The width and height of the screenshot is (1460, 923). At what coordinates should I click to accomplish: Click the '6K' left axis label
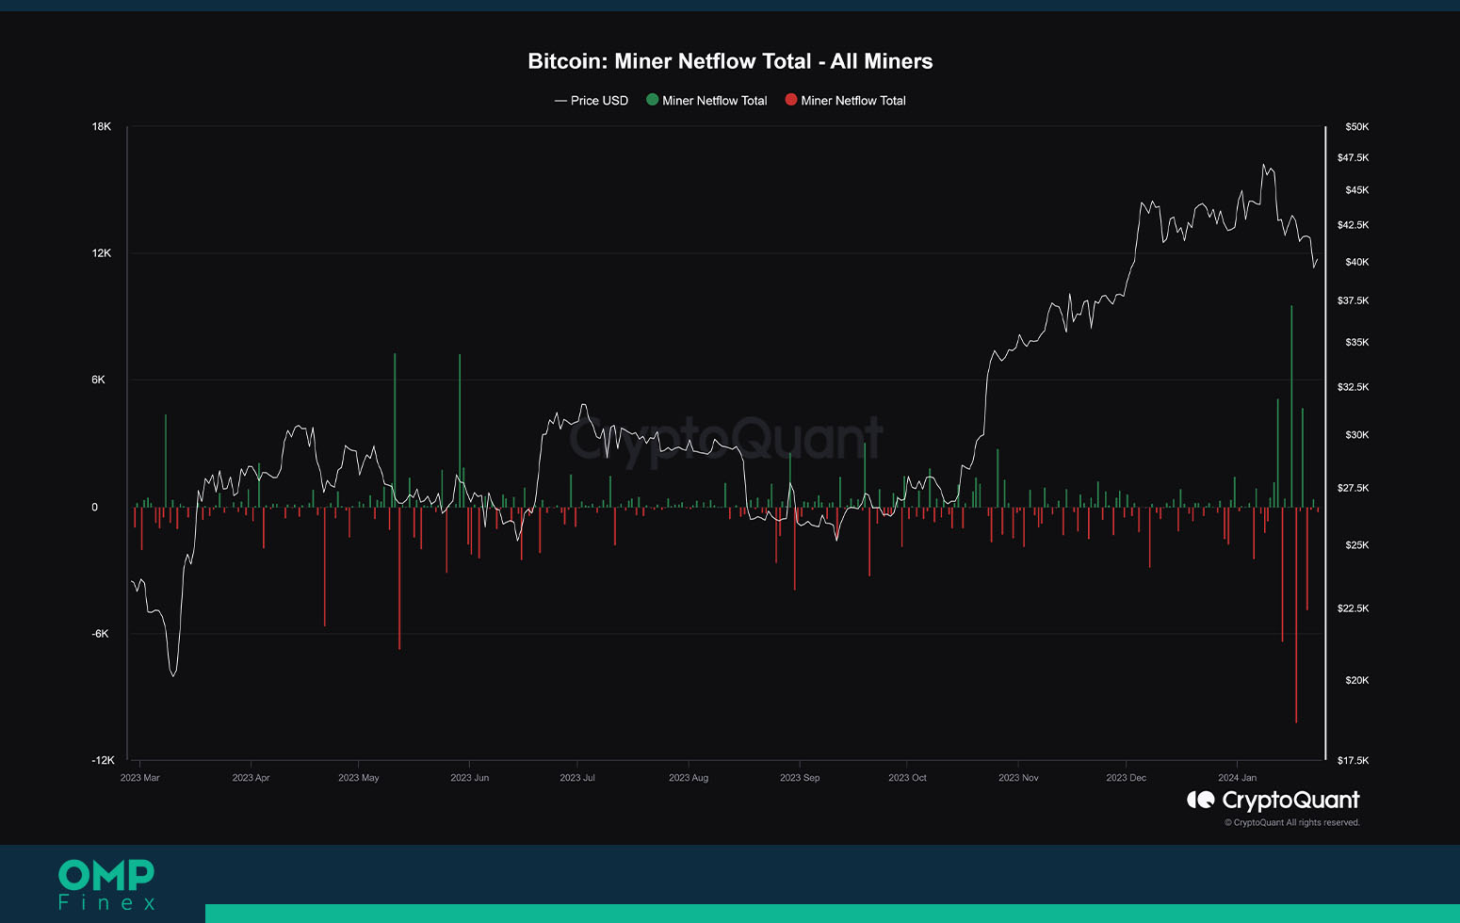[99, 380]
